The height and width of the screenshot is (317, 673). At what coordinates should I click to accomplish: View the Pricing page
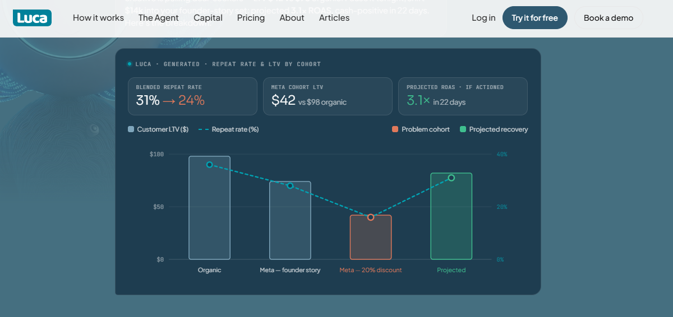pos(251,18)
